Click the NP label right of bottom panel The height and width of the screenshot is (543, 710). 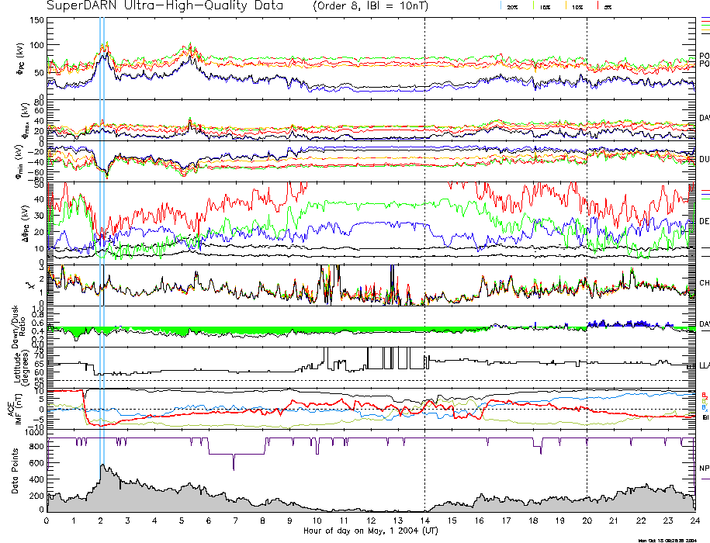(704, 469)
